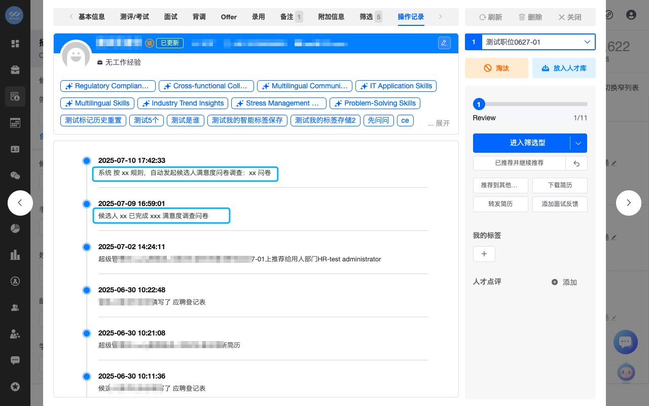
Task: Switch to the 附加信息 tab
Action: [331, 17]
